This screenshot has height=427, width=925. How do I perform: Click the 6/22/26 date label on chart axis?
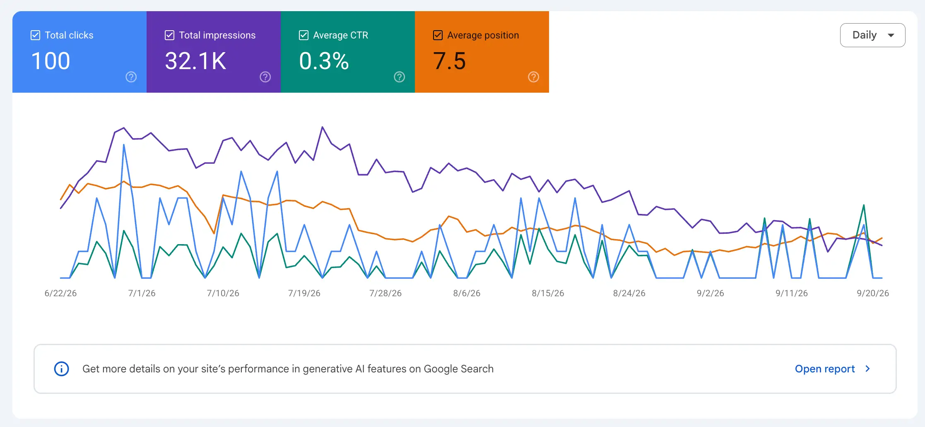click(60, 293)
